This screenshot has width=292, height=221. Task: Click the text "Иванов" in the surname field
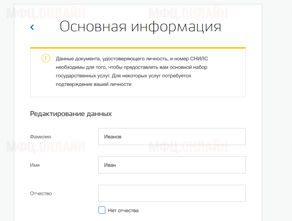pos(113,137)
